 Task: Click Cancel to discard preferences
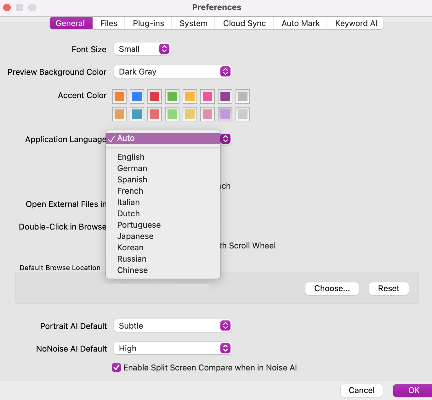click(361, 391)
